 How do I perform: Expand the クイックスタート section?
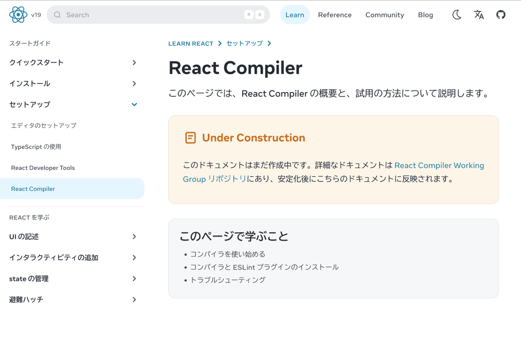[x=134, y=62]
